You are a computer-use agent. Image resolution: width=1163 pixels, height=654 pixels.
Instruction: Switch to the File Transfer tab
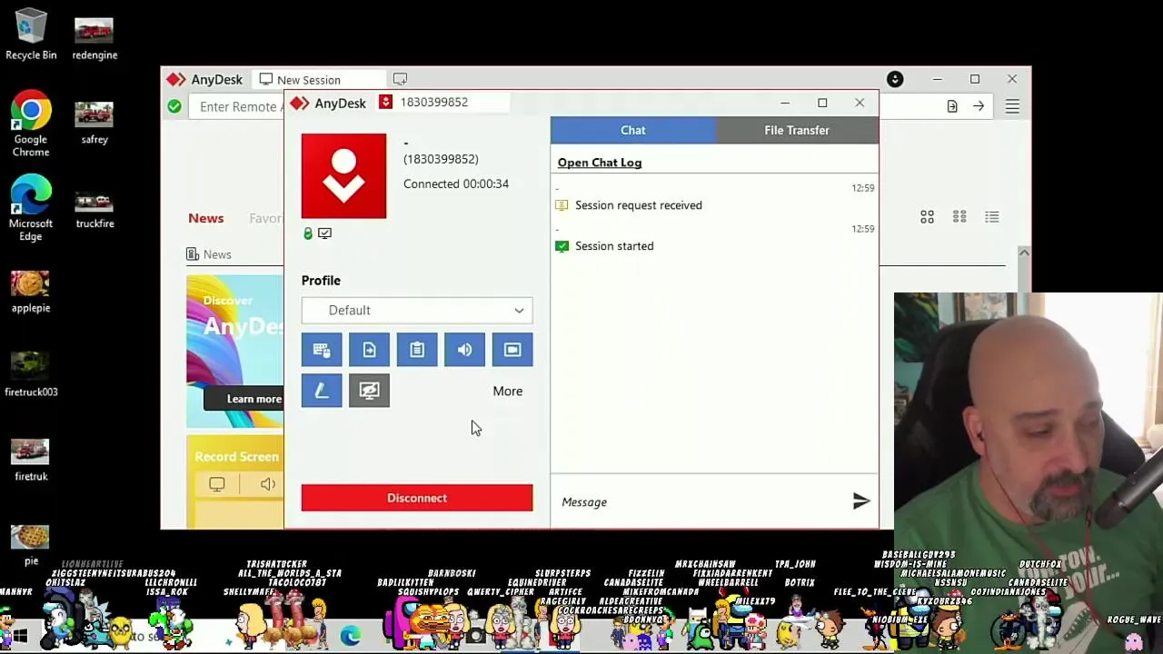[x=797, y=130]
